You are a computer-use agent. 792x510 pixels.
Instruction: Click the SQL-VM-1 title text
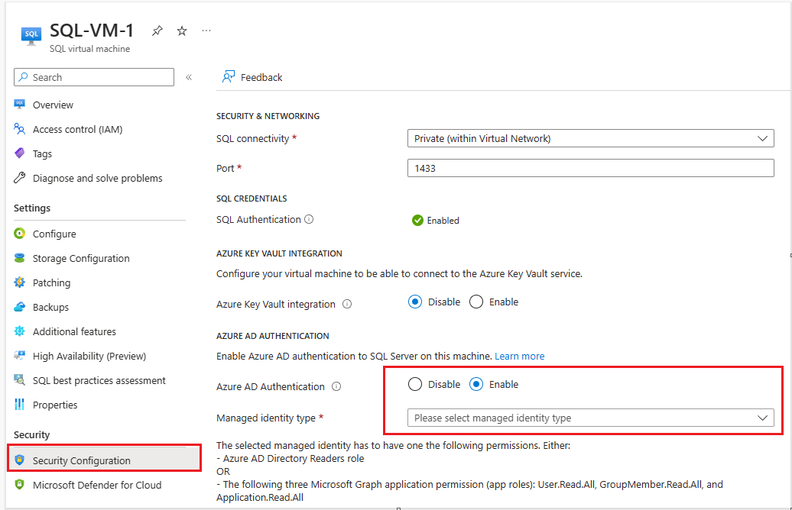pos(92,31)
